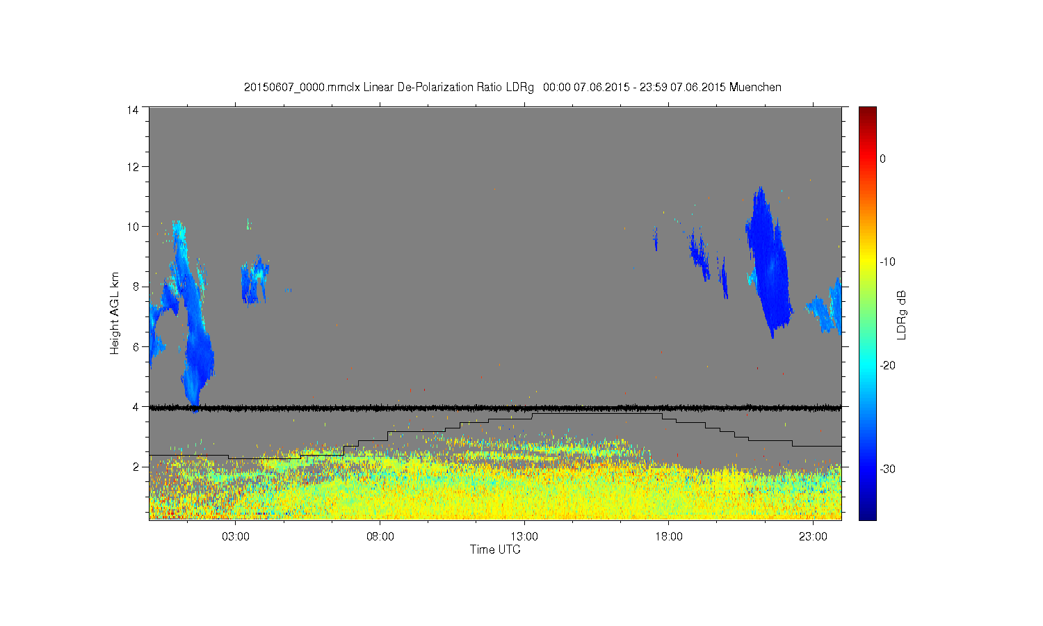1043x626 pixels.
Task: Pick the colorbar value label 0
Action: point(883,159)
